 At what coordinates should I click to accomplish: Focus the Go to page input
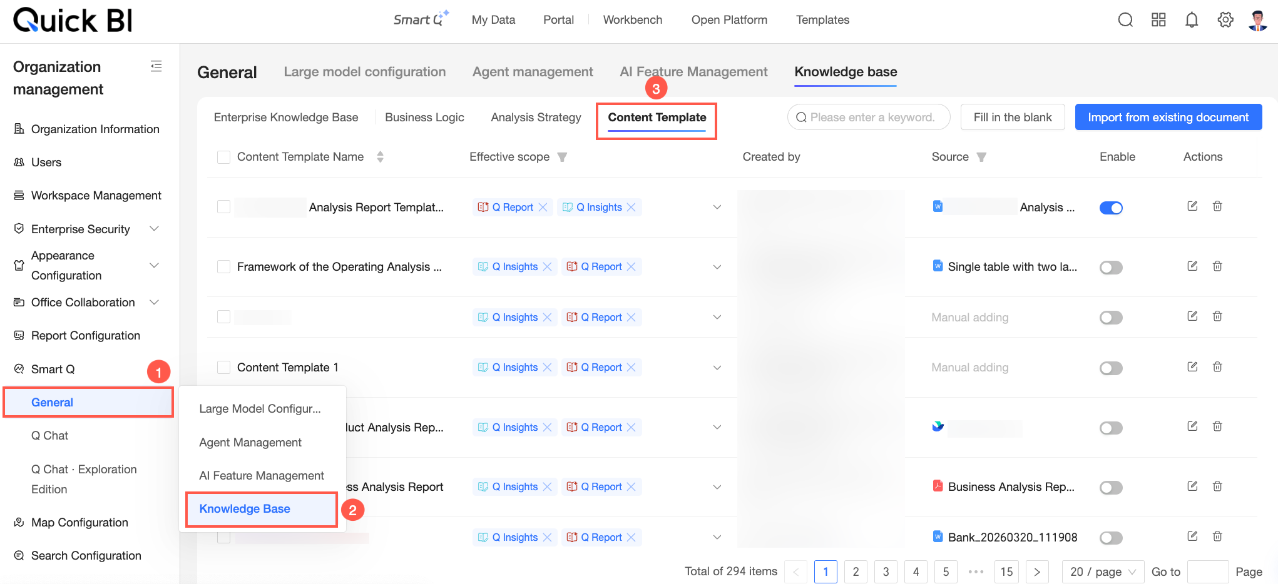point(1208,572)
